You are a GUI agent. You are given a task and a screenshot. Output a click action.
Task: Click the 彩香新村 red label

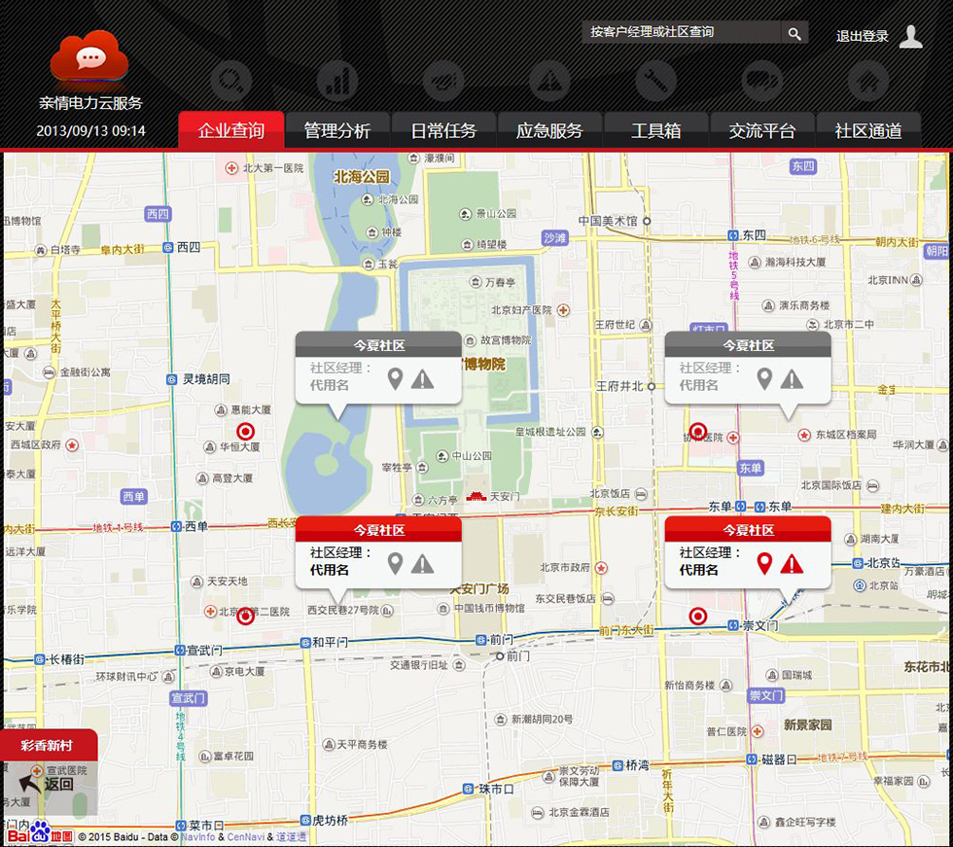click(48, 746)
